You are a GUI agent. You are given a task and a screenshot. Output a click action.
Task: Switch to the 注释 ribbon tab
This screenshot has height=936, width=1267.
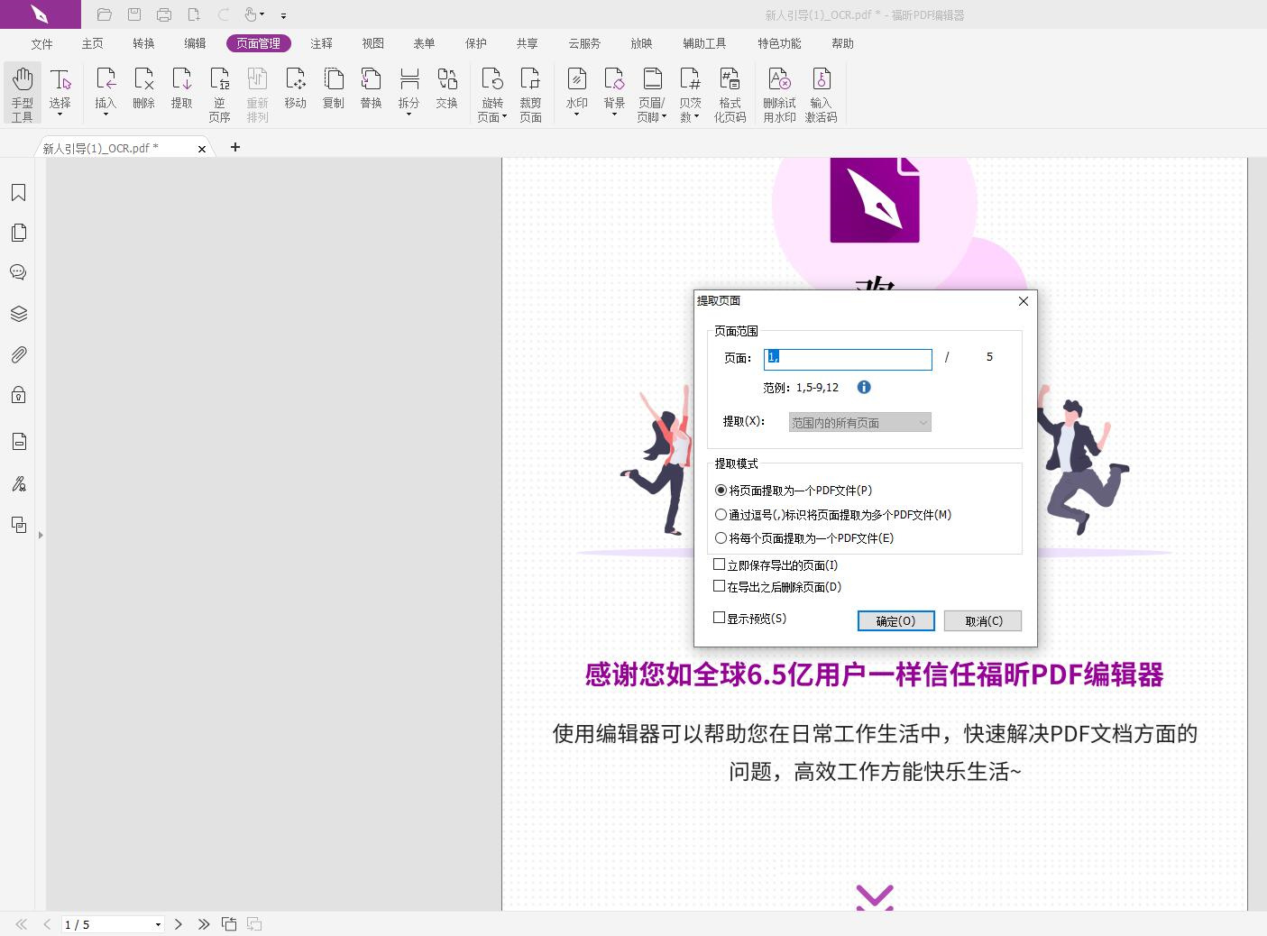pos(321,42)
